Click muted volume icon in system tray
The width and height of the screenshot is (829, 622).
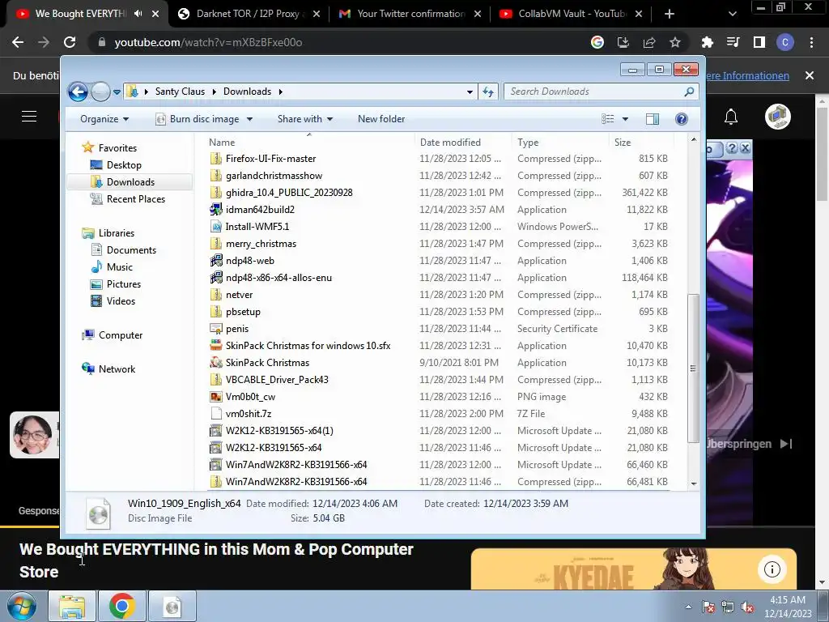click(747, 607)
